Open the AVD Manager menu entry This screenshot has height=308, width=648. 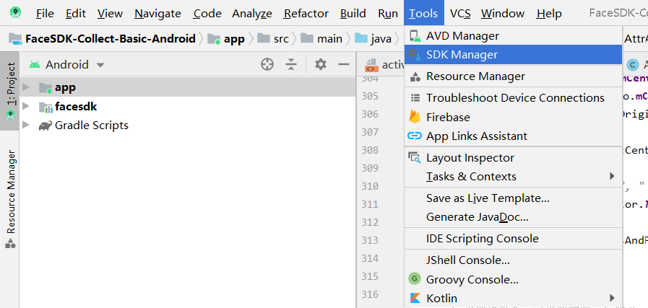pyautogui.click(x=513, y=36)
